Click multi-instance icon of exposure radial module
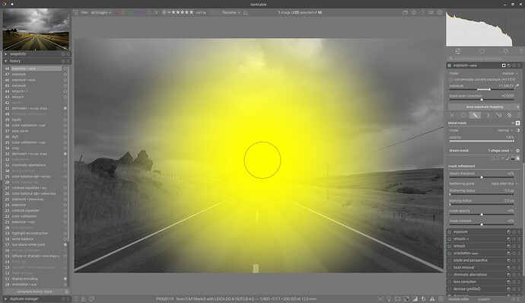 (509, 65)
